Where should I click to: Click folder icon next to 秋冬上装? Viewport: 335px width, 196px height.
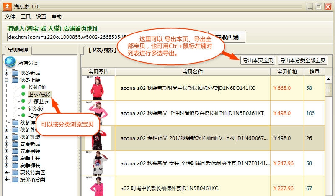[15, 80]
